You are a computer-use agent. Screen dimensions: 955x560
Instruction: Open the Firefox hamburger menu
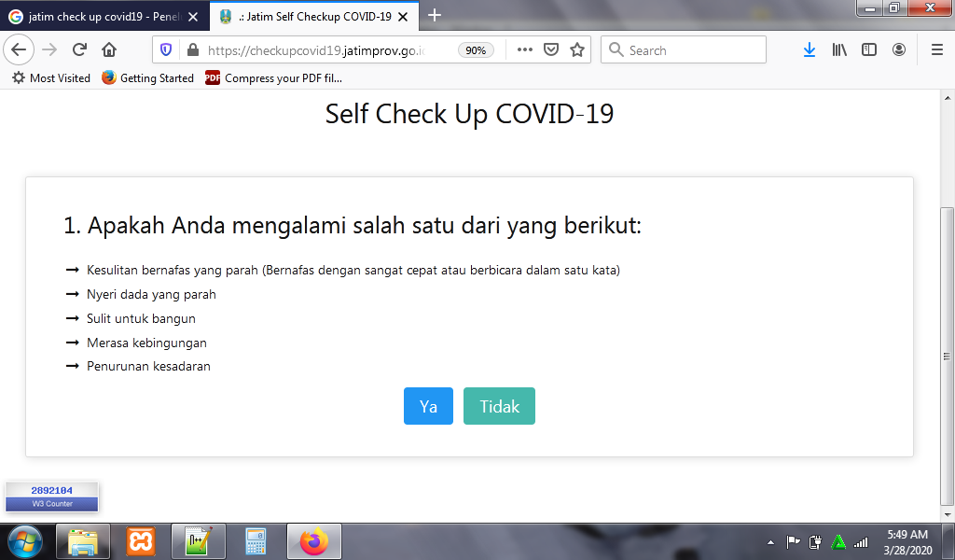[937, 50]
